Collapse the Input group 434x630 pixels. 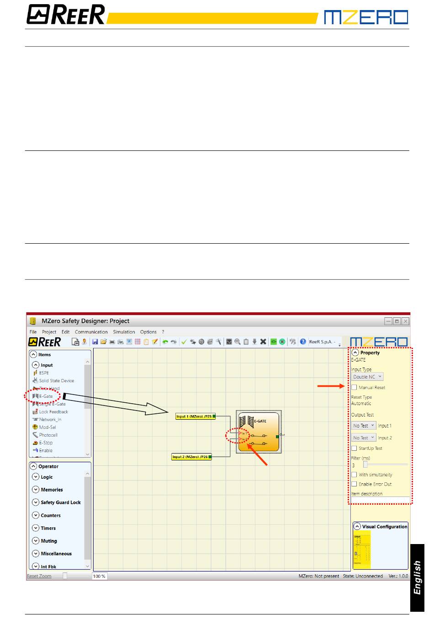point(36,365)
